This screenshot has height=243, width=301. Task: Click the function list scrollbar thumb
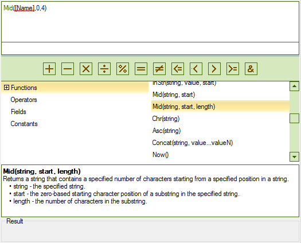(x=294, y=118)
